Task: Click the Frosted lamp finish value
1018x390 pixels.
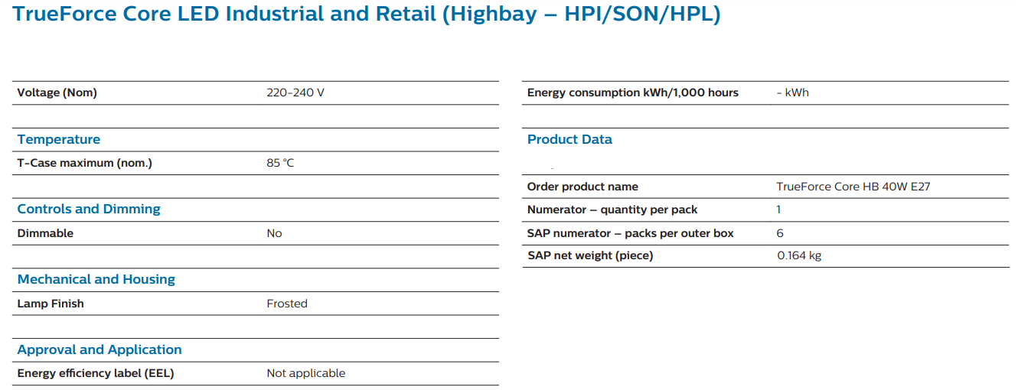Action: [x=287, y=304]
